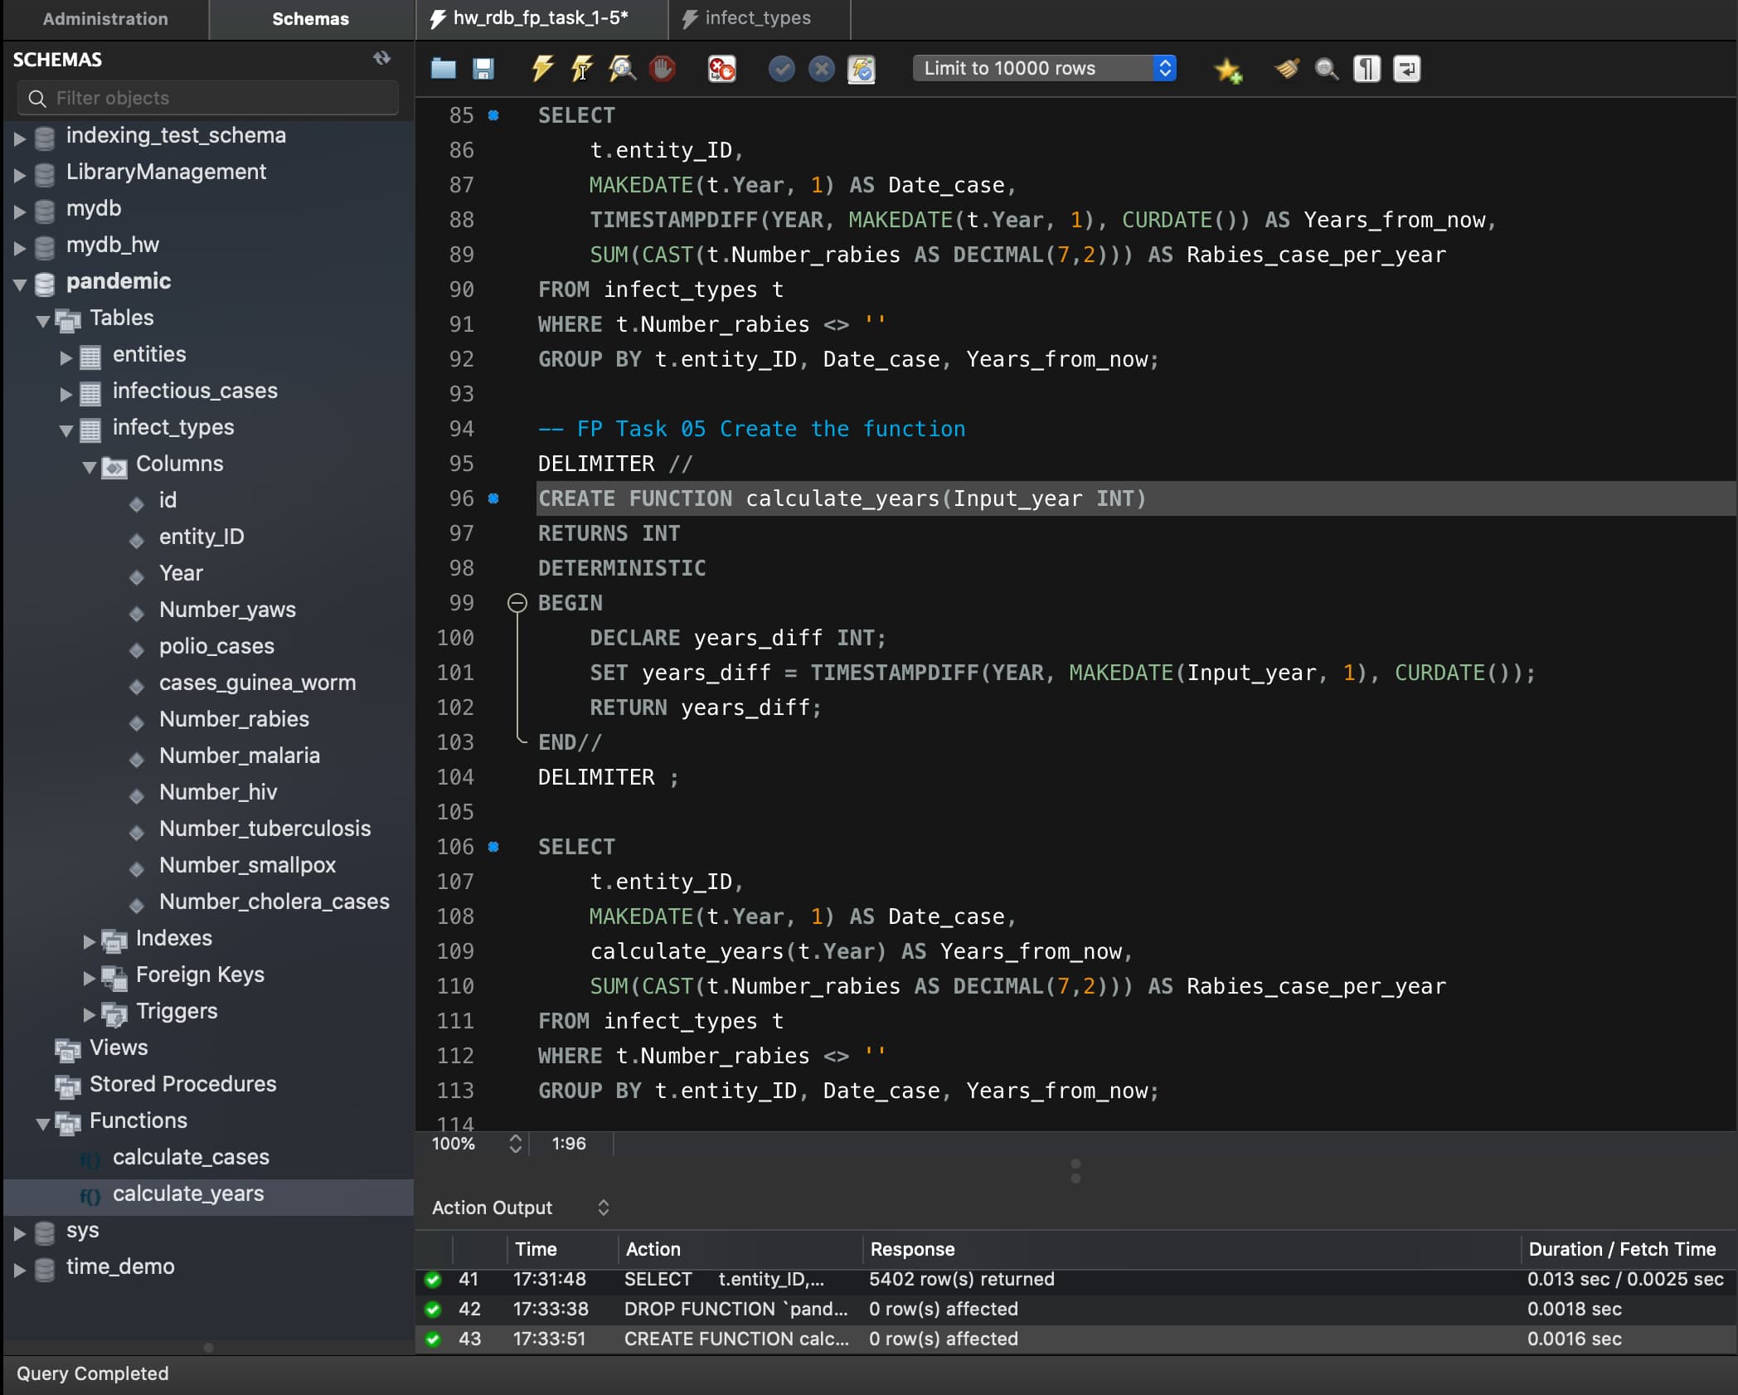Click the Beautify query broom icon
Image resolution: width=1738 pixels, height=1395 pixels.
coord(1286,69)
